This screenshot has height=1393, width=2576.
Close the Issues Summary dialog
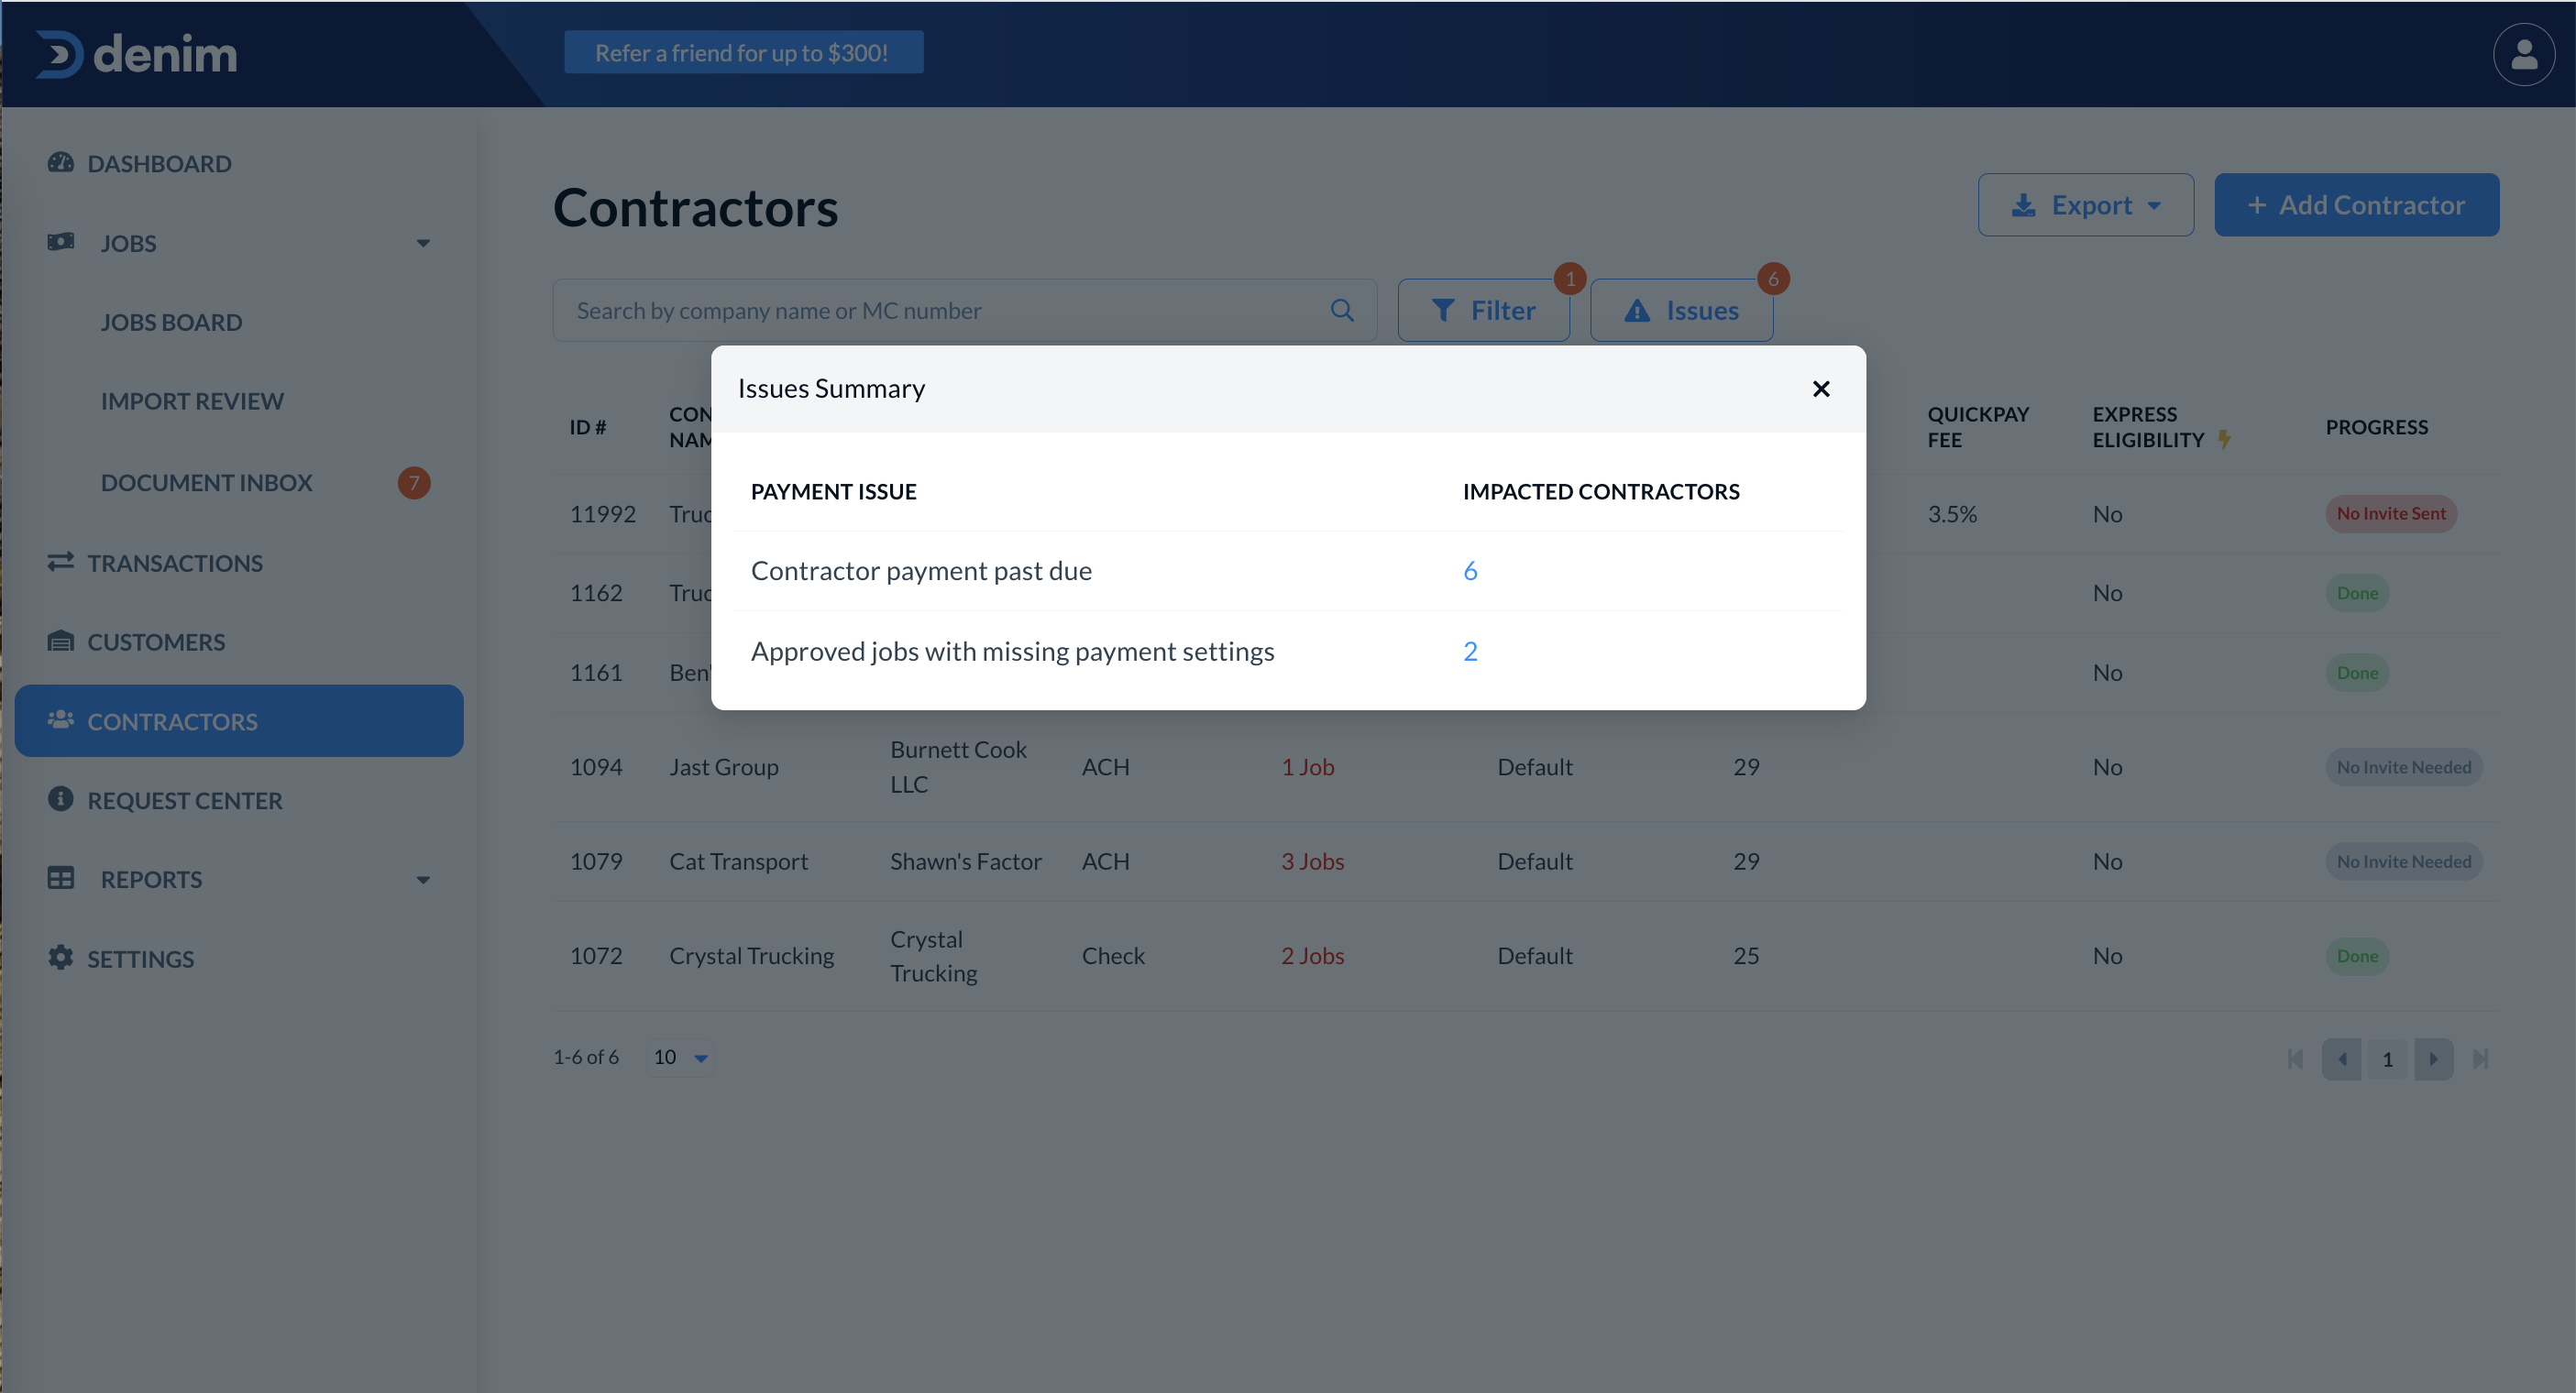[1821, 389]
